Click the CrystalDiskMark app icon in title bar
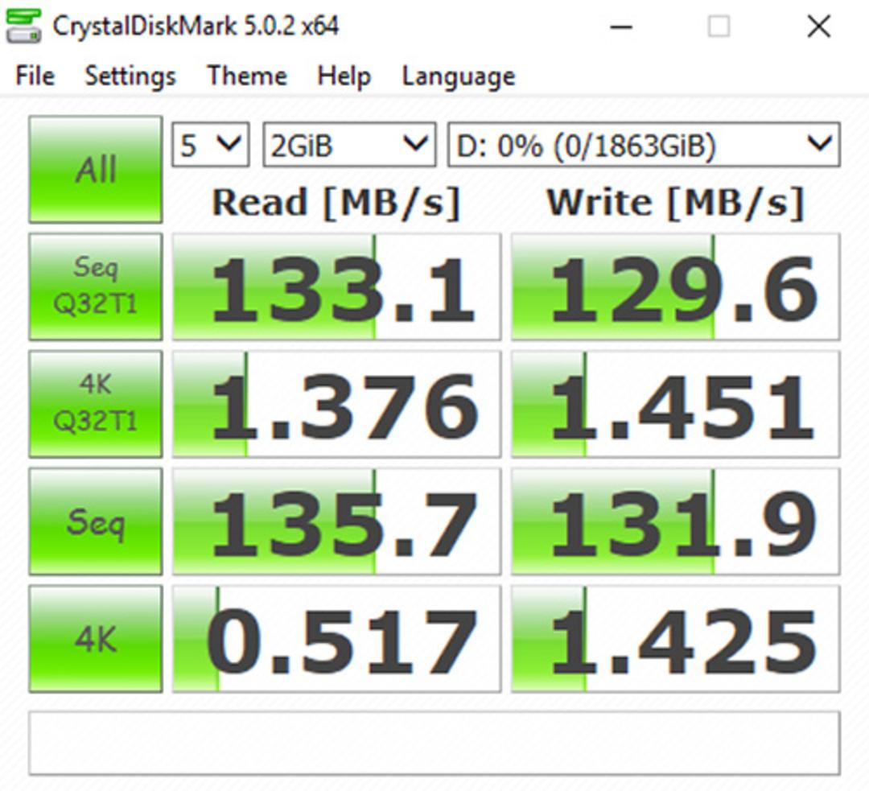This screenshot has height=791, width=869. [24, 26]
